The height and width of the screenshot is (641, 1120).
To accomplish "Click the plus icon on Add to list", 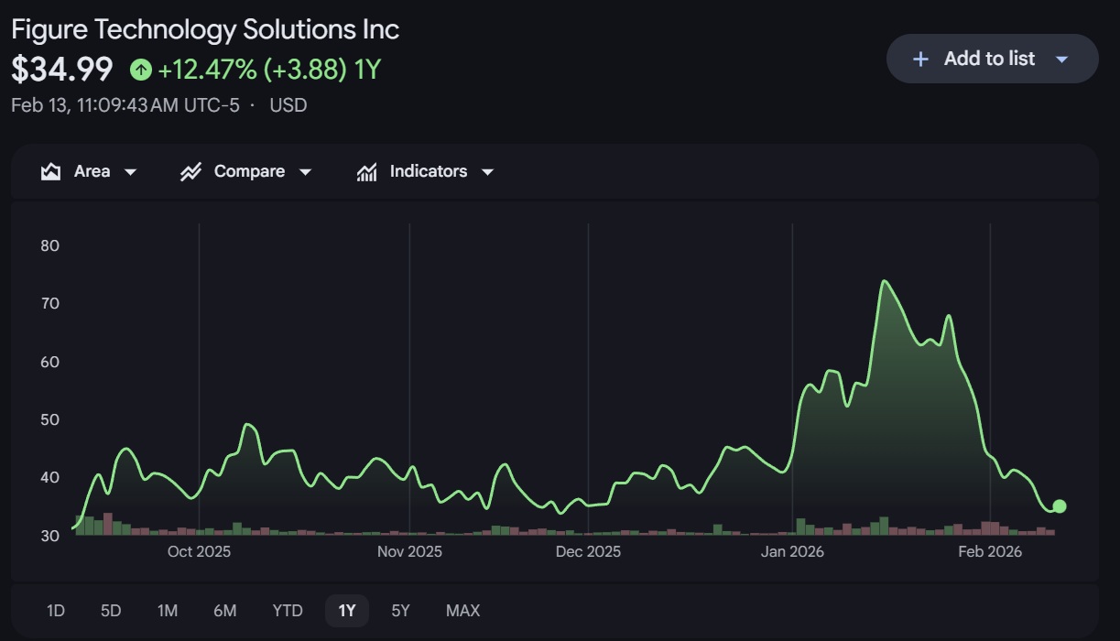I will coord(920,59).
